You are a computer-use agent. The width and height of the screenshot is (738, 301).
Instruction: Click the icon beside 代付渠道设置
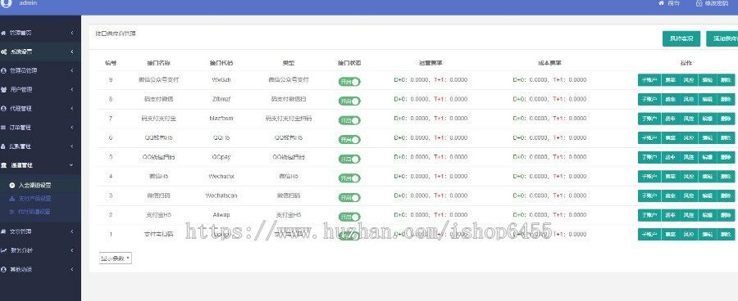[12, 211]
